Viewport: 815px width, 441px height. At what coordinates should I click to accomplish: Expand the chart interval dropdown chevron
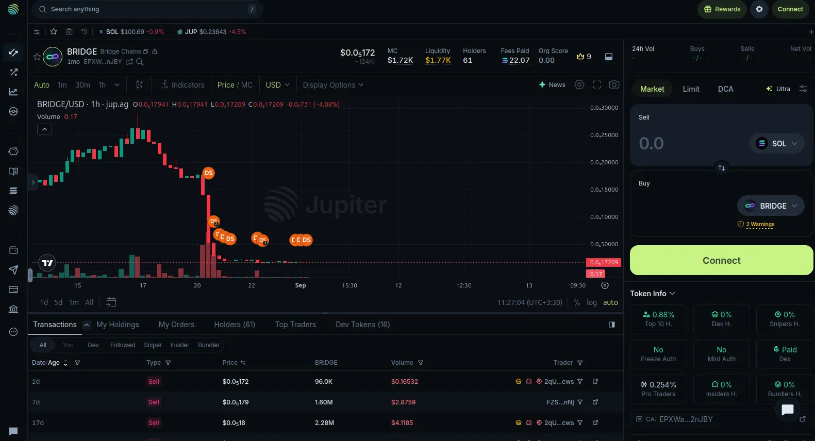pos(117,84)
